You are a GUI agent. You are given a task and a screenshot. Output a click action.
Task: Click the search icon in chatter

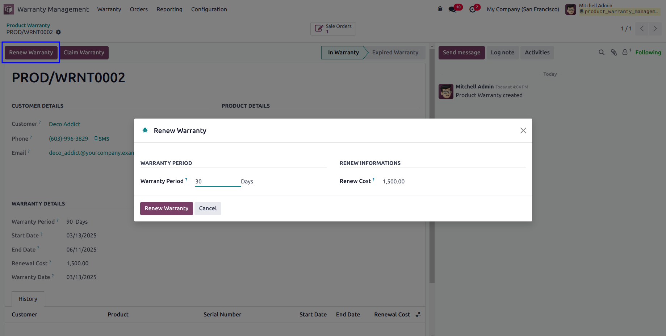pos(602,53)
